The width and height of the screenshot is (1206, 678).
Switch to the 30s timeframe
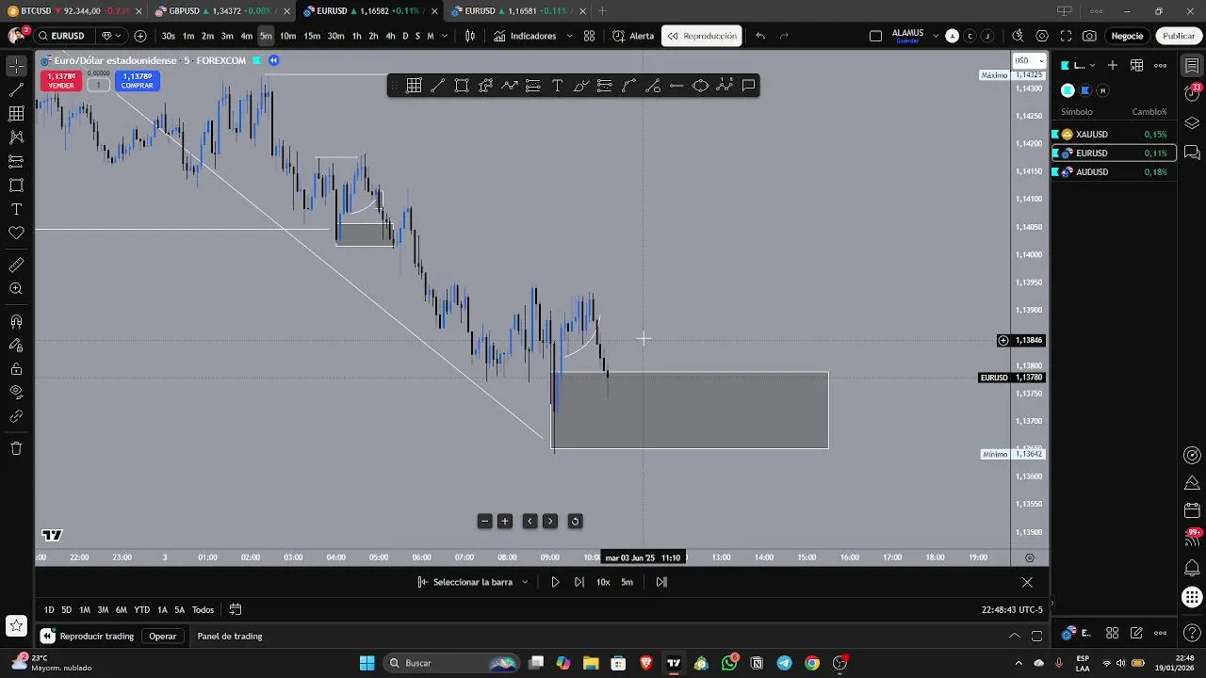click(168, 36)
